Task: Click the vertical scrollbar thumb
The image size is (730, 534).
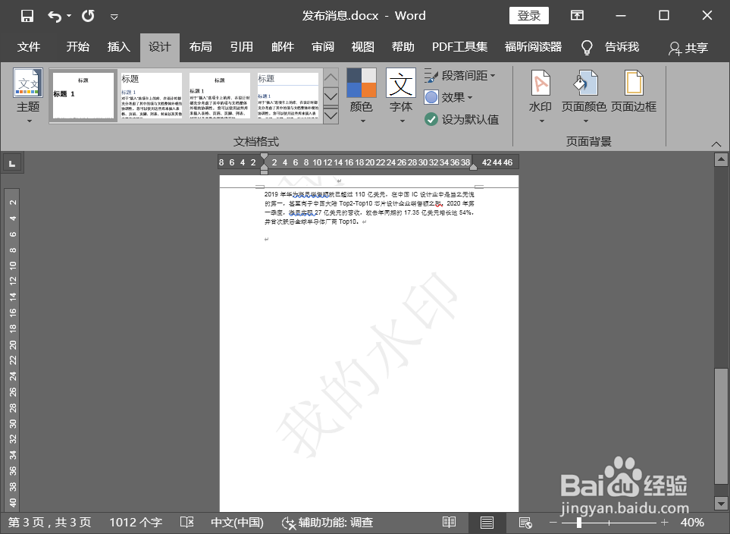Action: pyautogui.click(x=721, y=426)
